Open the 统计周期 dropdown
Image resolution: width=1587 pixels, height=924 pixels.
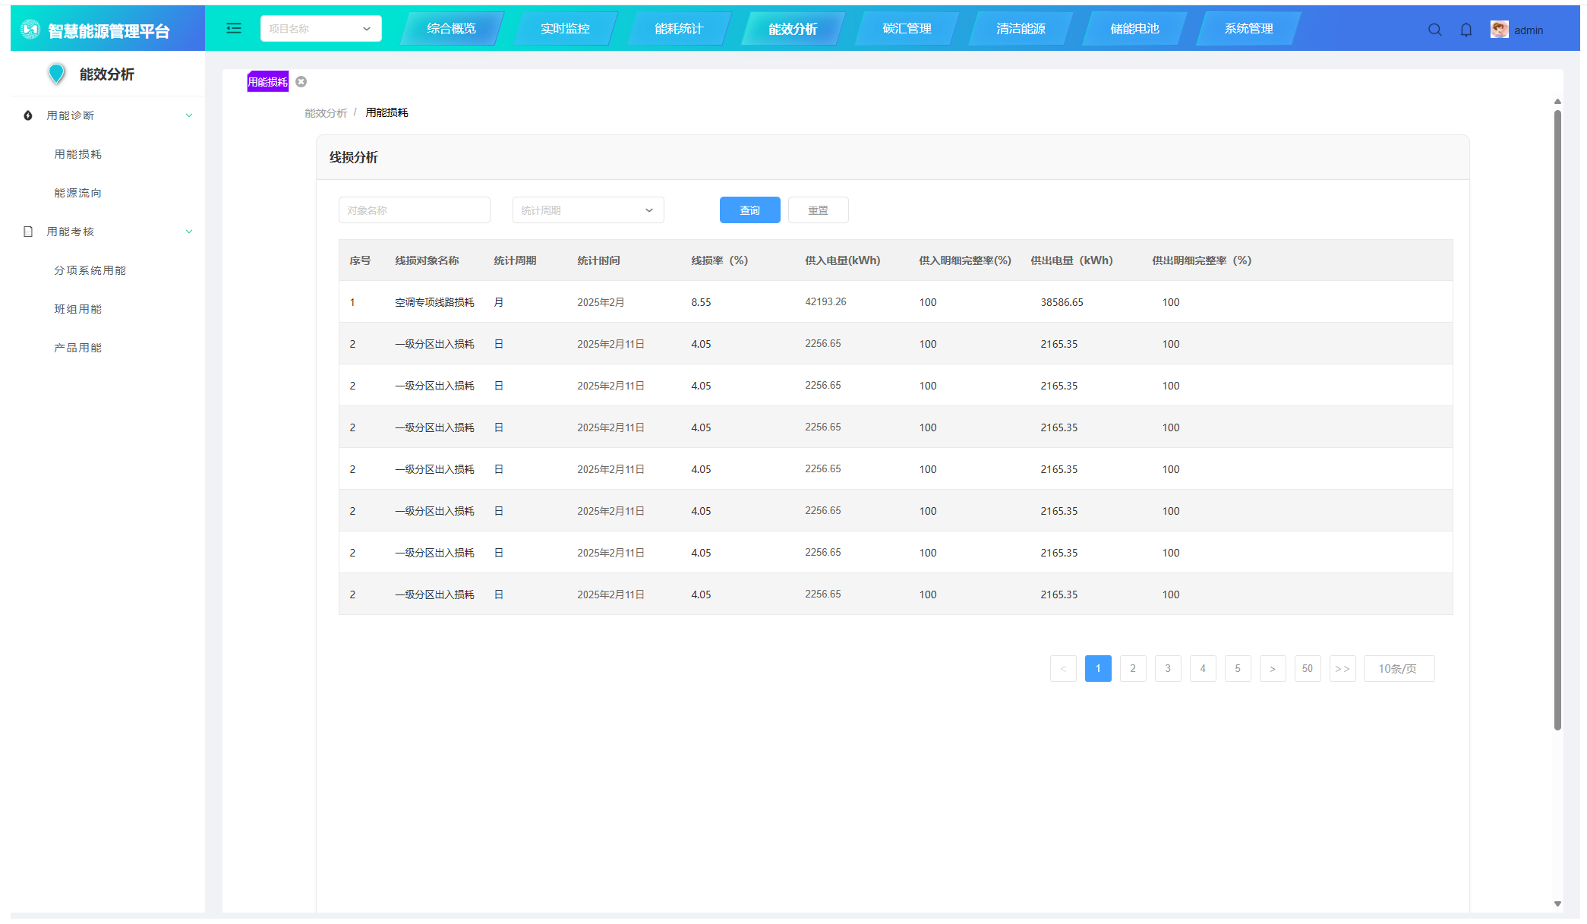(x=588, y=210)
